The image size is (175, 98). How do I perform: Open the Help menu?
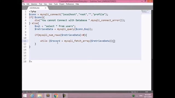click(77, 4)
